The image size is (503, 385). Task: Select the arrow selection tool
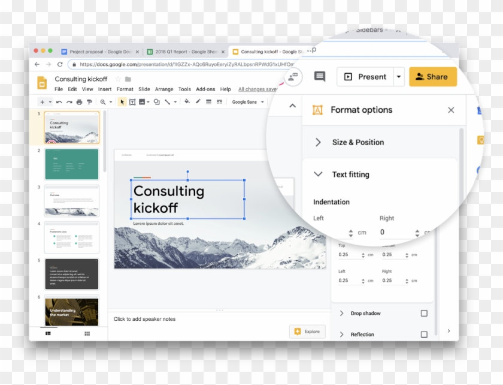[x=122, y=102]
